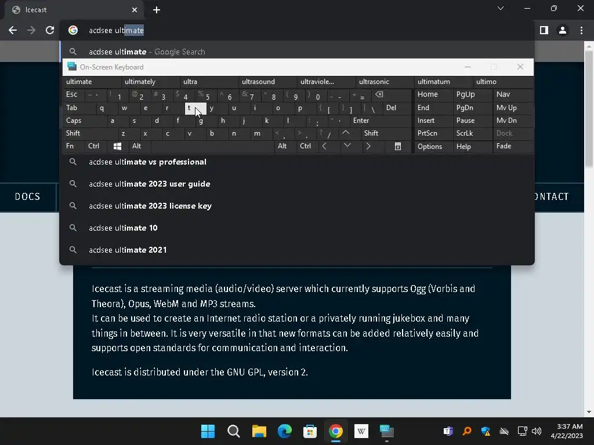Toggle the right Ctrl key
The width and height of the screenshot is (594, 445).
tap(307, 146)
